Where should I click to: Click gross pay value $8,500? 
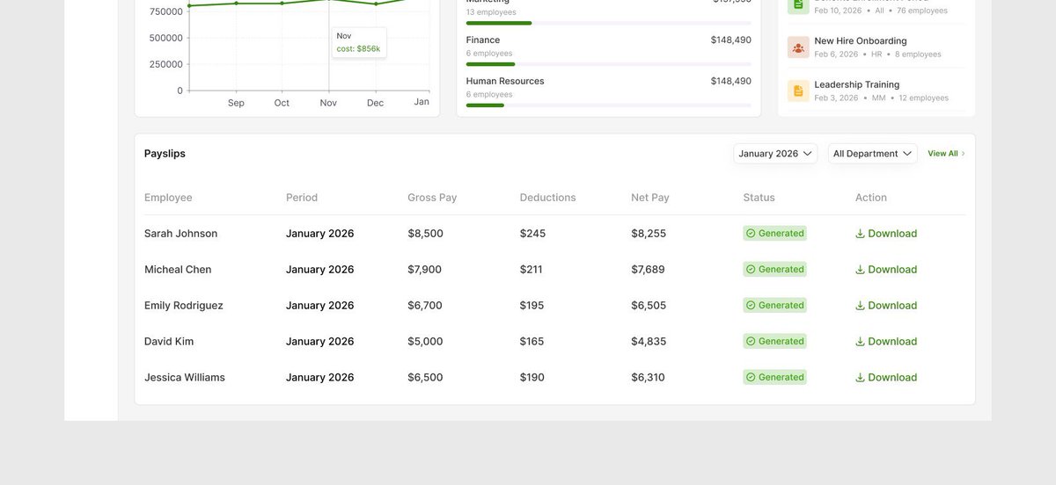pyautogui.click(x=425, y=234)
